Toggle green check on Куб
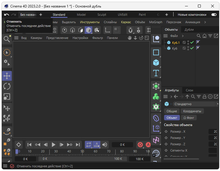The width and height of the screenshot is (220, 171). [192, 48]
